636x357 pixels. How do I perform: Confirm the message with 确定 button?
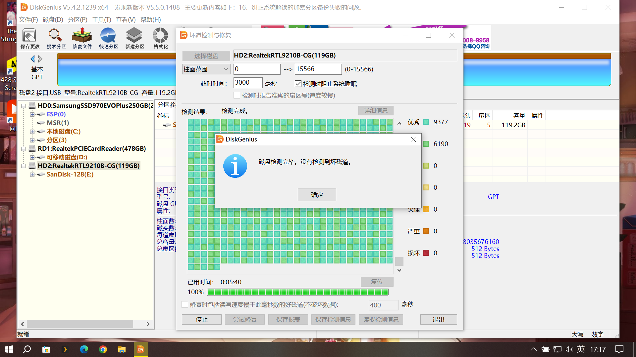317,195
